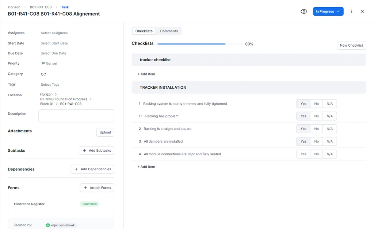Select the Checklists tab
The image size is (374, 229).
[x=144, y=31]
